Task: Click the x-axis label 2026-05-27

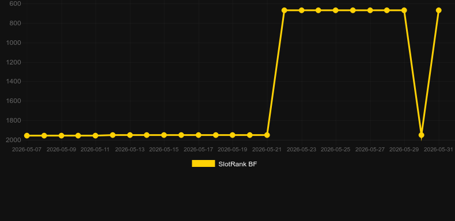Action: coord(370,150)
